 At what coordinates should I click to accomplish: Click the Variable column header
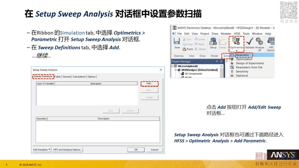[50, 83]
